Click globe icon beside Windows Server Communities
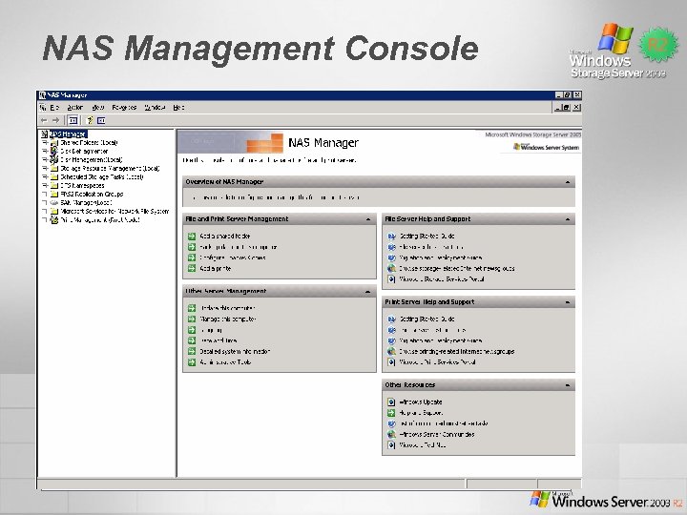This screenshot has width=687, height=515. (391, 434)
